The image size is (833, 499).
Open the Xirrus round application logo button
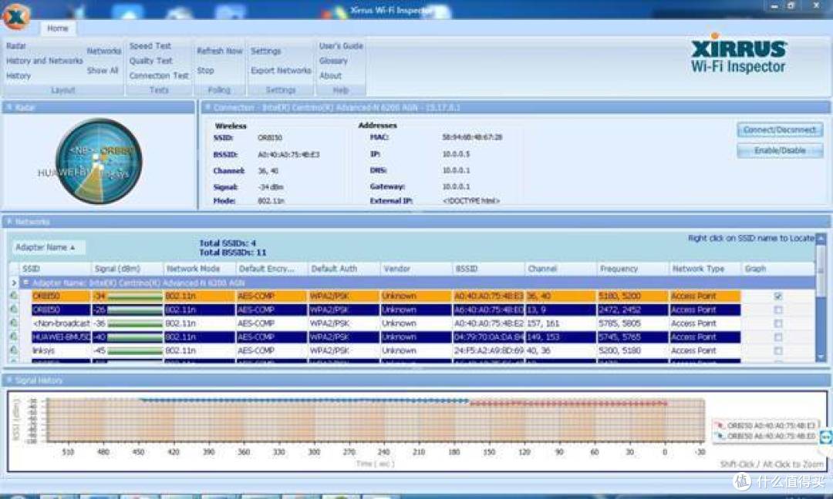pos(16,15)
